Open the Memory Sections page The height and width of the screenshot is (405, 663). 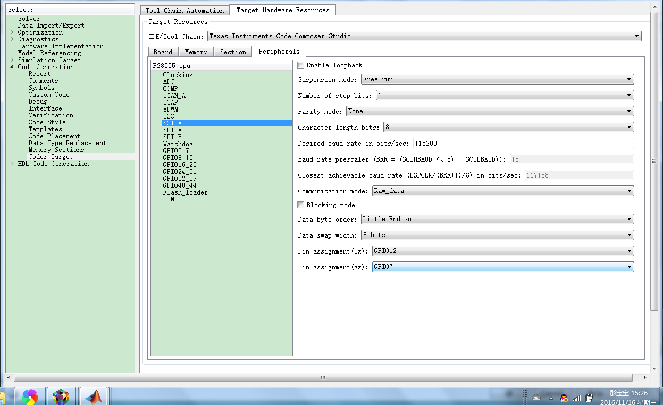pos(56,150)
